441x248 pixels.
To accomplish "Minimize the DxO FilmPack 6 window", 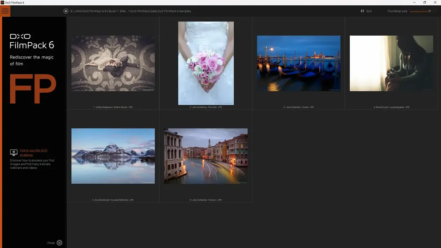I will click(x=414, y=3).
